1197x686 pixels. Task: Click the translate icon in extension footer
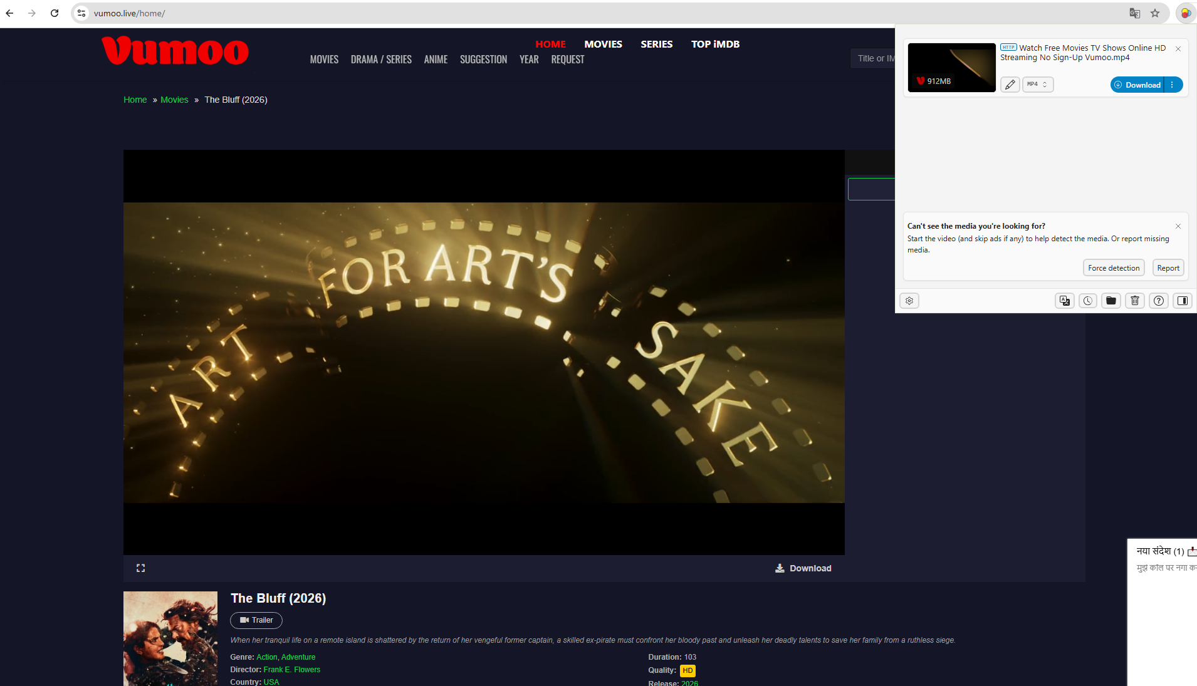(1064, 301)
